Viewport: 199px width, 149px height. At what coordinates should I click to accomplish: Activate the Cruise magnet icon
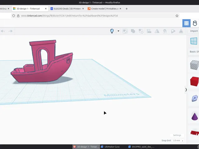pos(165,31)
